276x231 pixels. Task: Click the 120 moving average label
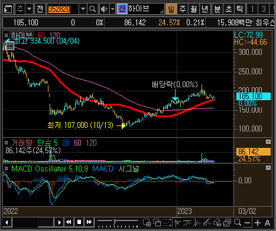point(55,35)
